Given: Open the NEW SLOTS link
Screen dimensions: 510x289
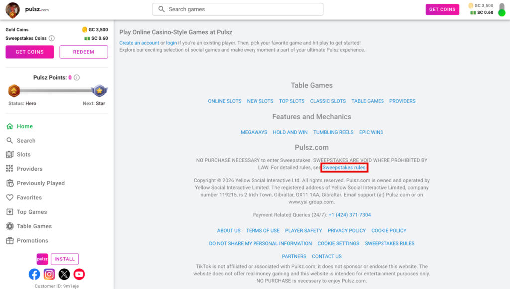Looking at the screenshot, I should pos(260,101).
